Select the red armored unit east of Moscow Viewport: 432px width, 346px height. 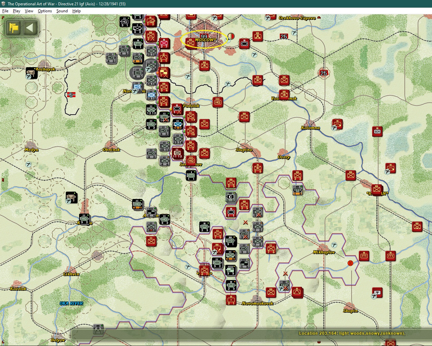pos(244,43)
